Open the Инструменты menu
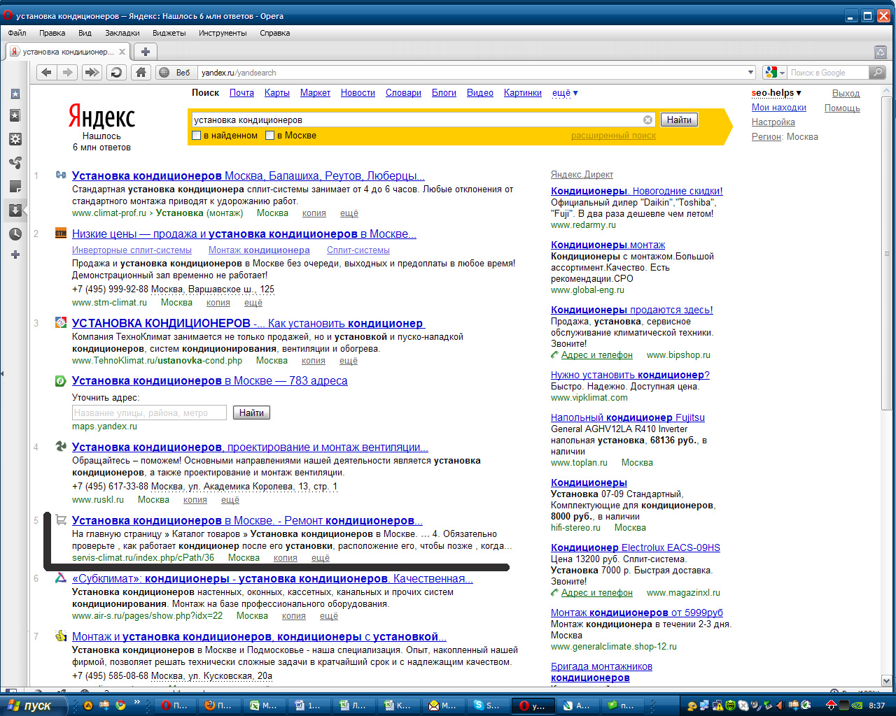 [223, 33]
